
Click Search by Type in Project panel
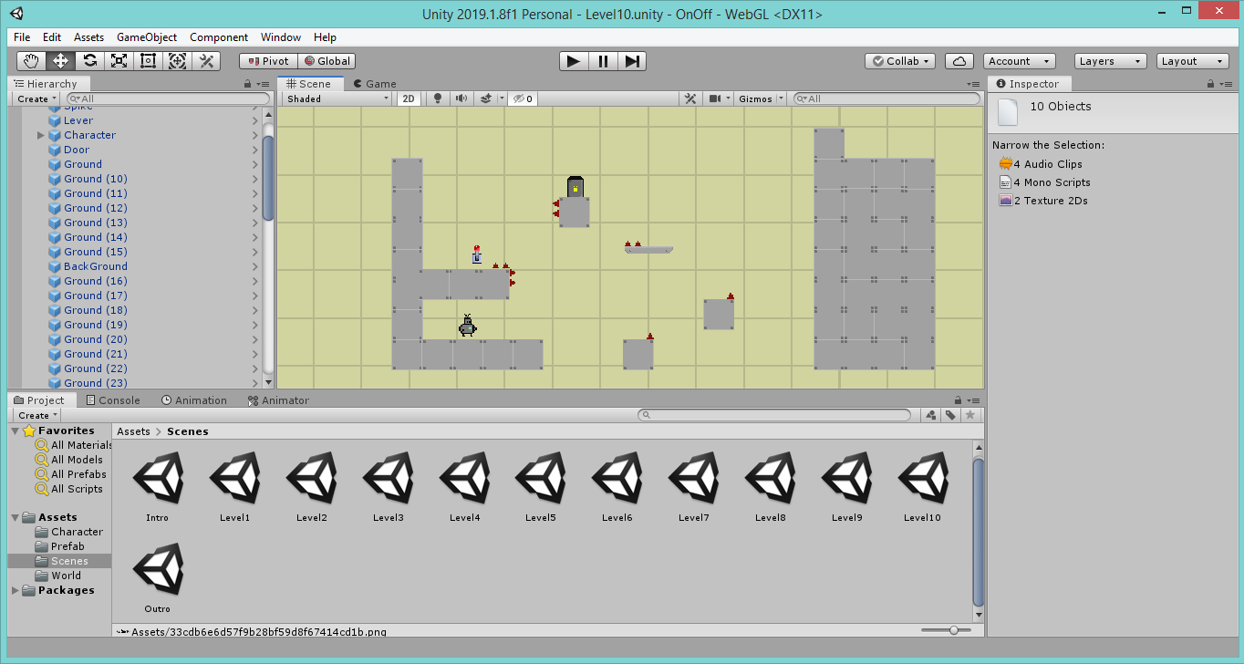tap(930, 415)
